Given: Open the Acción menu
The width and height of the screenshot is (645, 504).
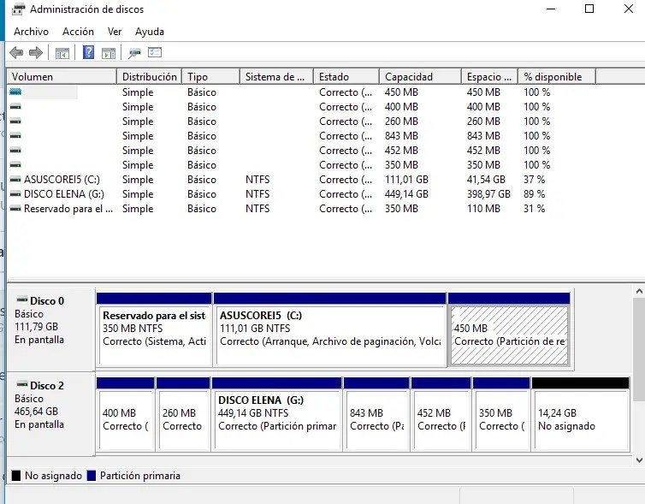Looking at the screenshot, I should (x=78, y=32).
